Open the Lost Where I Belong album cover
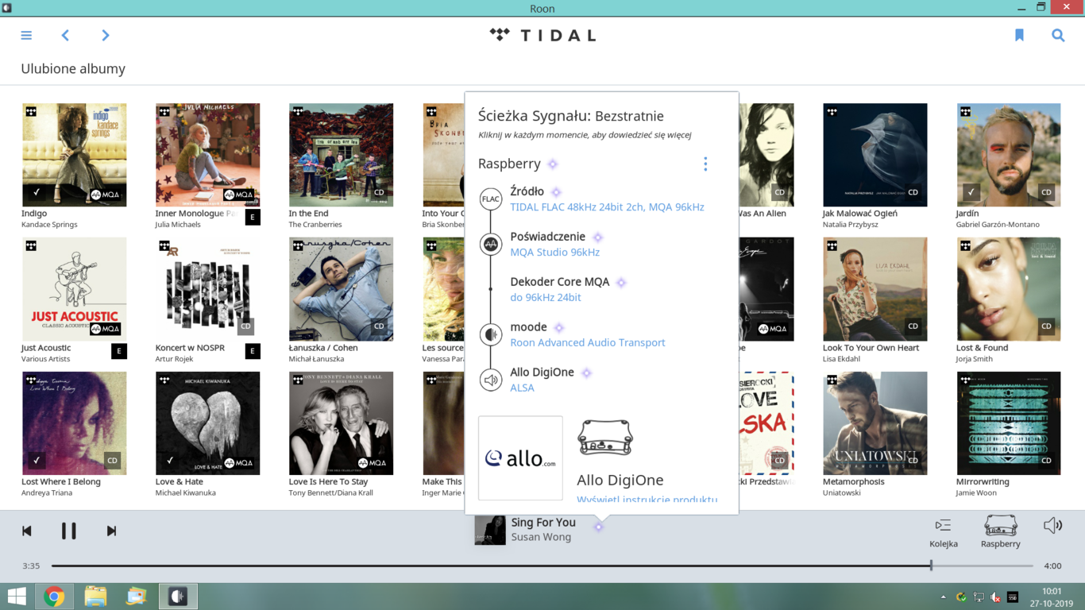 pyautogui.click(x=74, y=423)
